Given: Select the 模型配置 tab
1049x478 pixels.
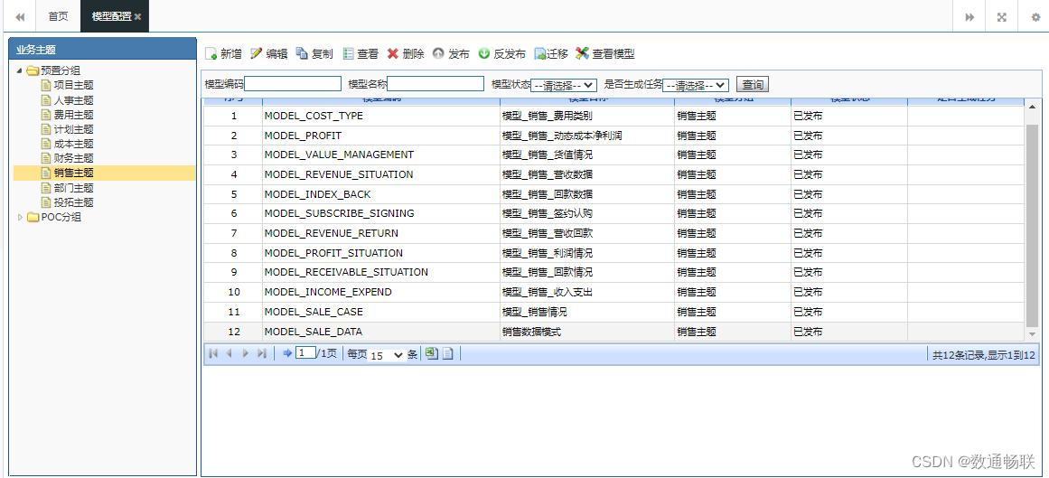Looking at the screenshot, I should pyautogui.click(x=112, y=17).
